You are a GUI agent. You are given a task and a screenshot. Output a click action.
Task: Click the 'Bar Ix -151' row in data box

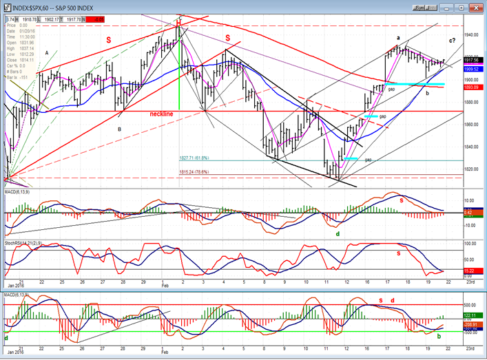(17, 77)
